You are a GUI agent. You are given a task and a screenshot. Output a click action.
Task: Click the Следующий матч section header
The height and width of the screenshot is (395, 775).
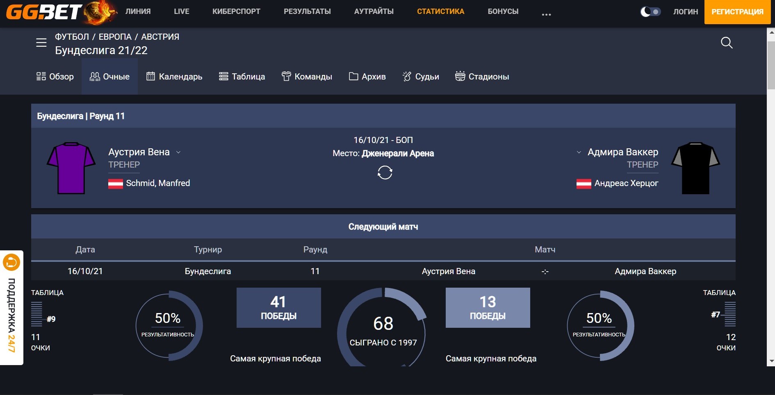383,227
